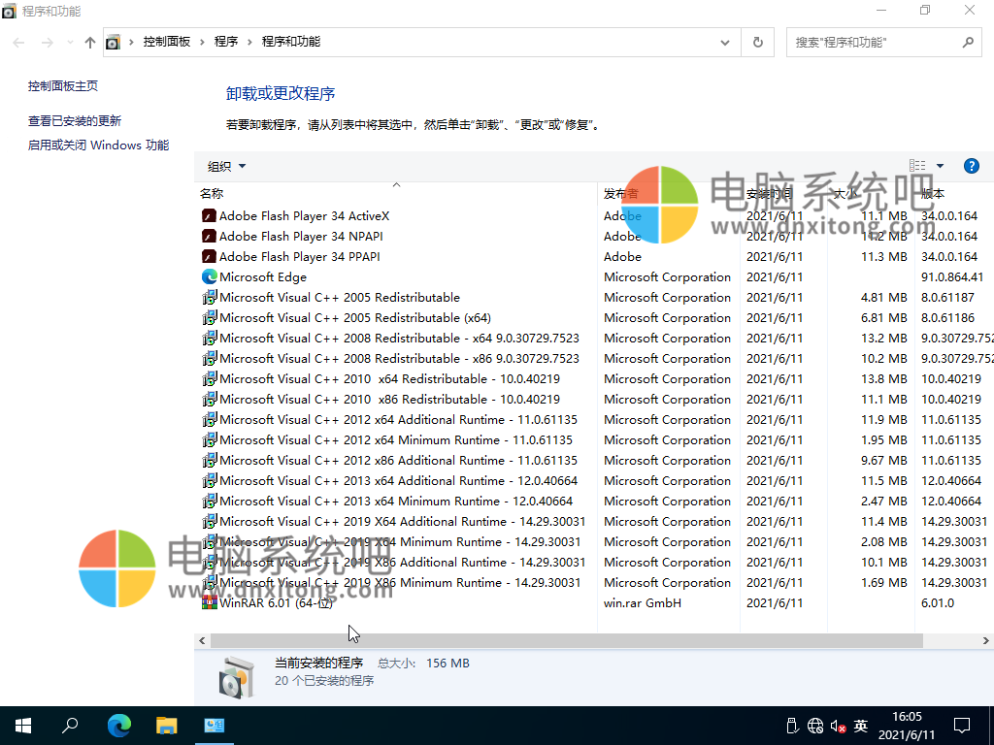Click the icon of Visual C++ 2012 x64 Minimum Runtime
This screenshot has width=994, height=745.
tap(210, 439)
